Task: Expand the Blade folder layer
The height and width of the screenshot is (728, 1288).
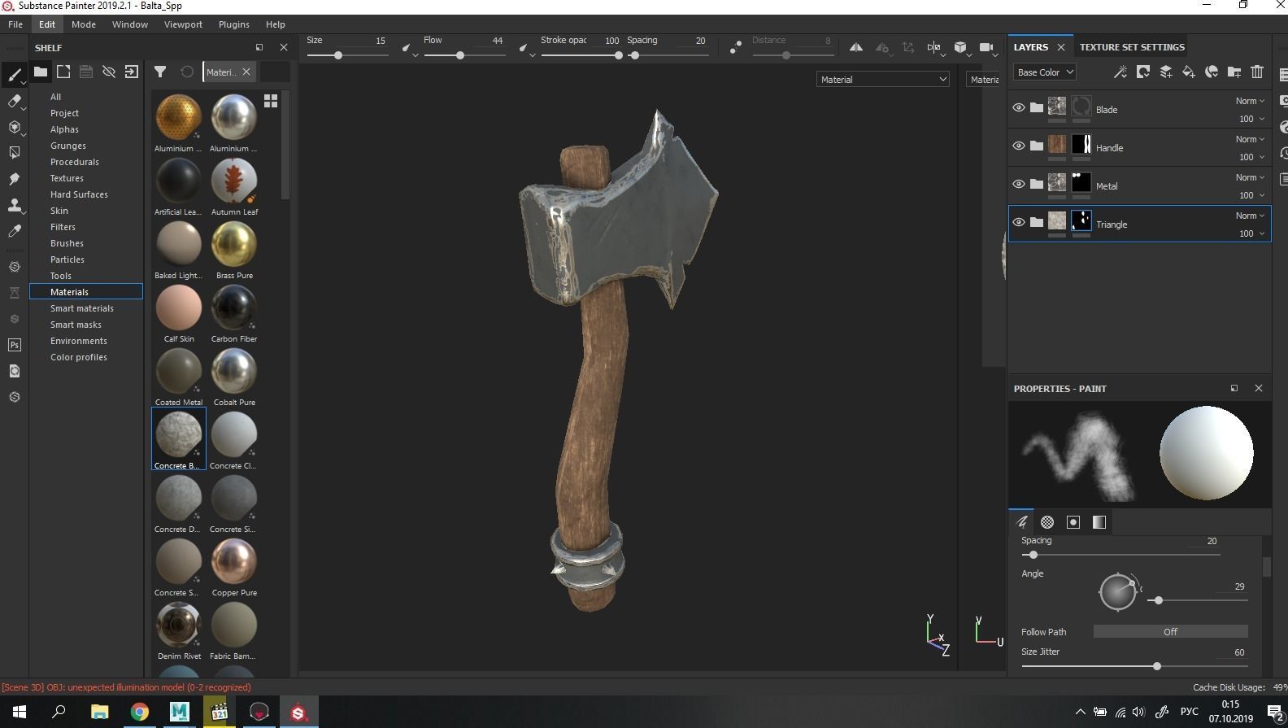Action: [1036, 107]
